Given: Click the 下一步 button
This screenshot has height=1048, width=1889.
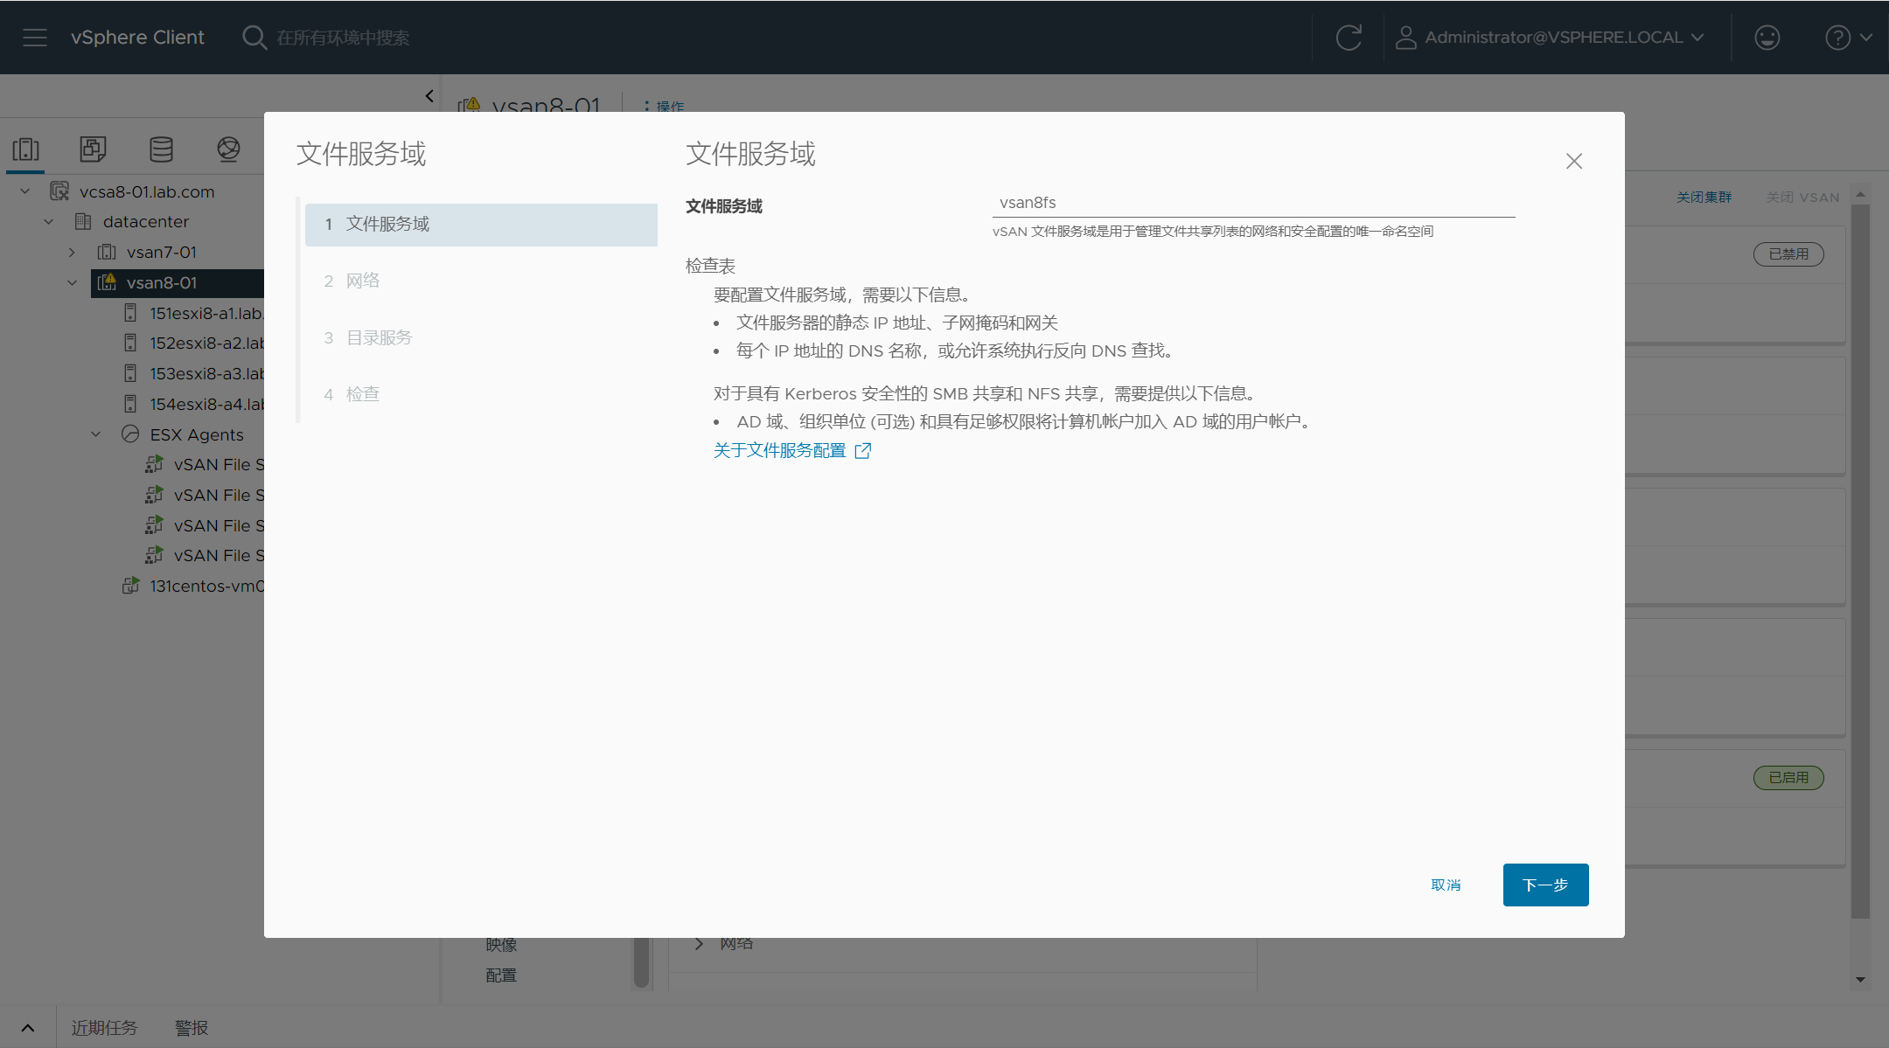Looking at the screenshot, I should pos(1545,885).
